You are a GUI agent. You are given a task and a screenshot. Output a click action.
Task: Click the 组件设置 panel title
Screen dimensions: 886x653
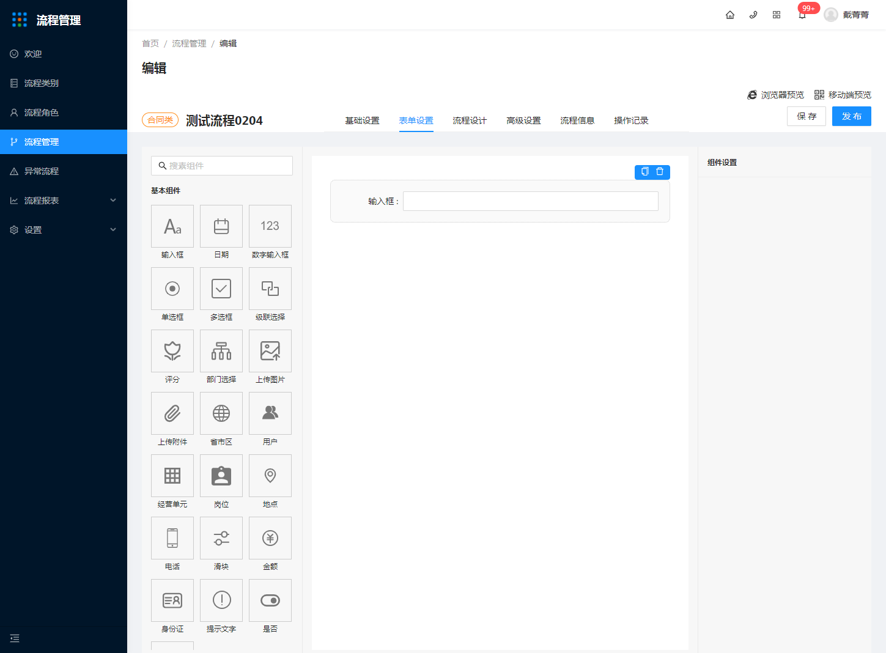coord(722,163)
